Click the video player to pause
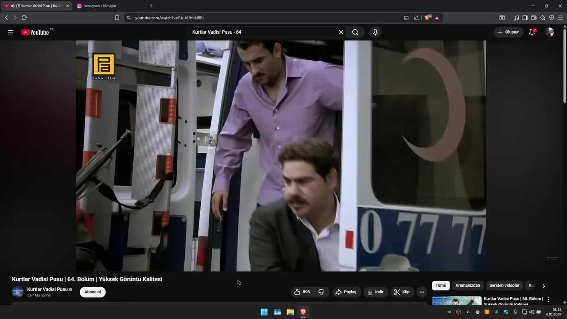The height and width of the screenshot is (319, 567). [x=281, y=156]
